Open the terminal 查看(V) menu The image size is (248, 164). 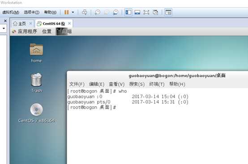pyautogui.click(x=117, y=84)
